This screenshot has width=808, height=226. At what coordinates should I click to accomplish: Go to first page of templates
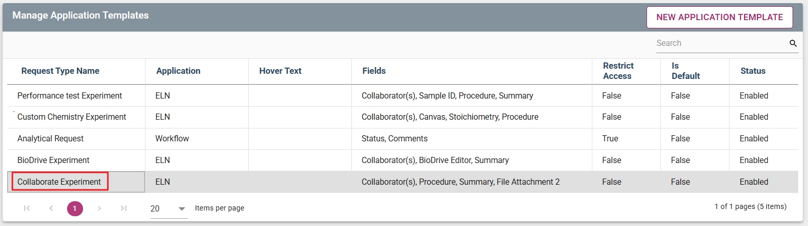[x=27, y=208]
